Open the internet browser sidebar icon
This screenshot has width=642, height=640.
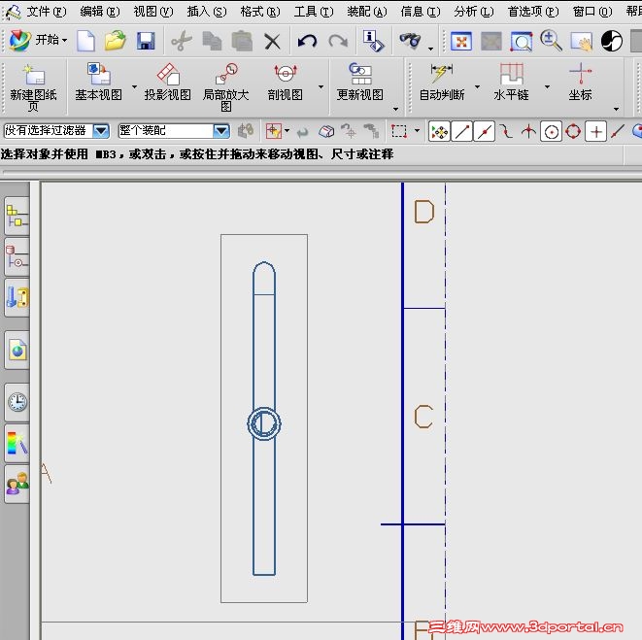[x=17, y=350]
